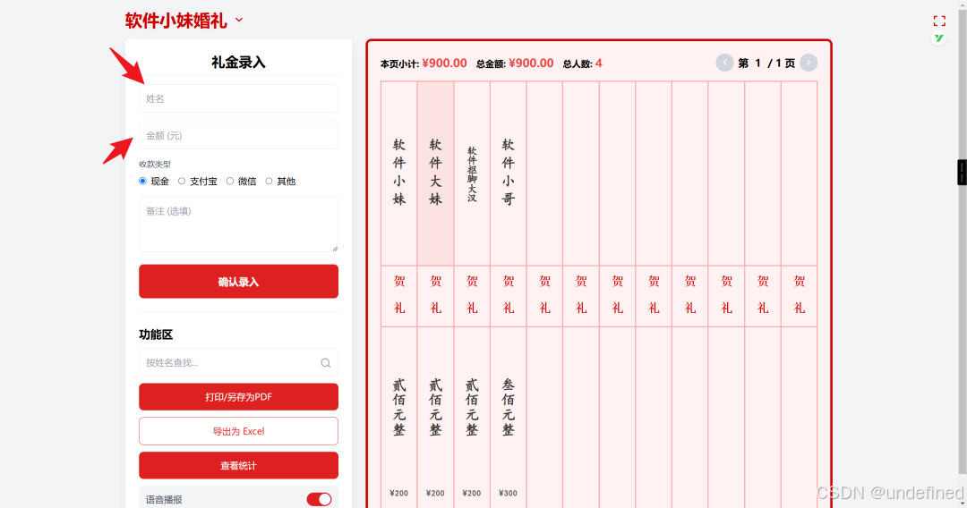Click the 本页小计 ¥900.00 value

445,63
